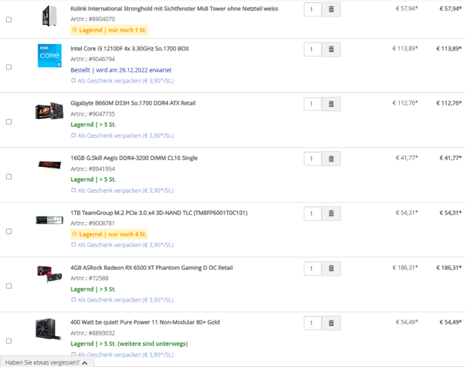Click the TeamGroup M.2 SSD thumbnail
The width and height of the screenshot is (465, 367).
coord(50,220)
